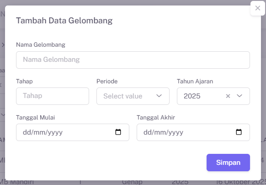This screenshot has height=185, width=266.
Task: Open the Periode 'Select value' box
Action: point(133,96)
